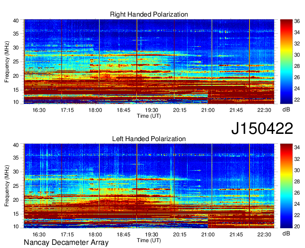Image resolution: width=305 pixels, height=248 pixels.
Task: Click the '20:15' tick under the lower plot
Action: coord(180,235)
